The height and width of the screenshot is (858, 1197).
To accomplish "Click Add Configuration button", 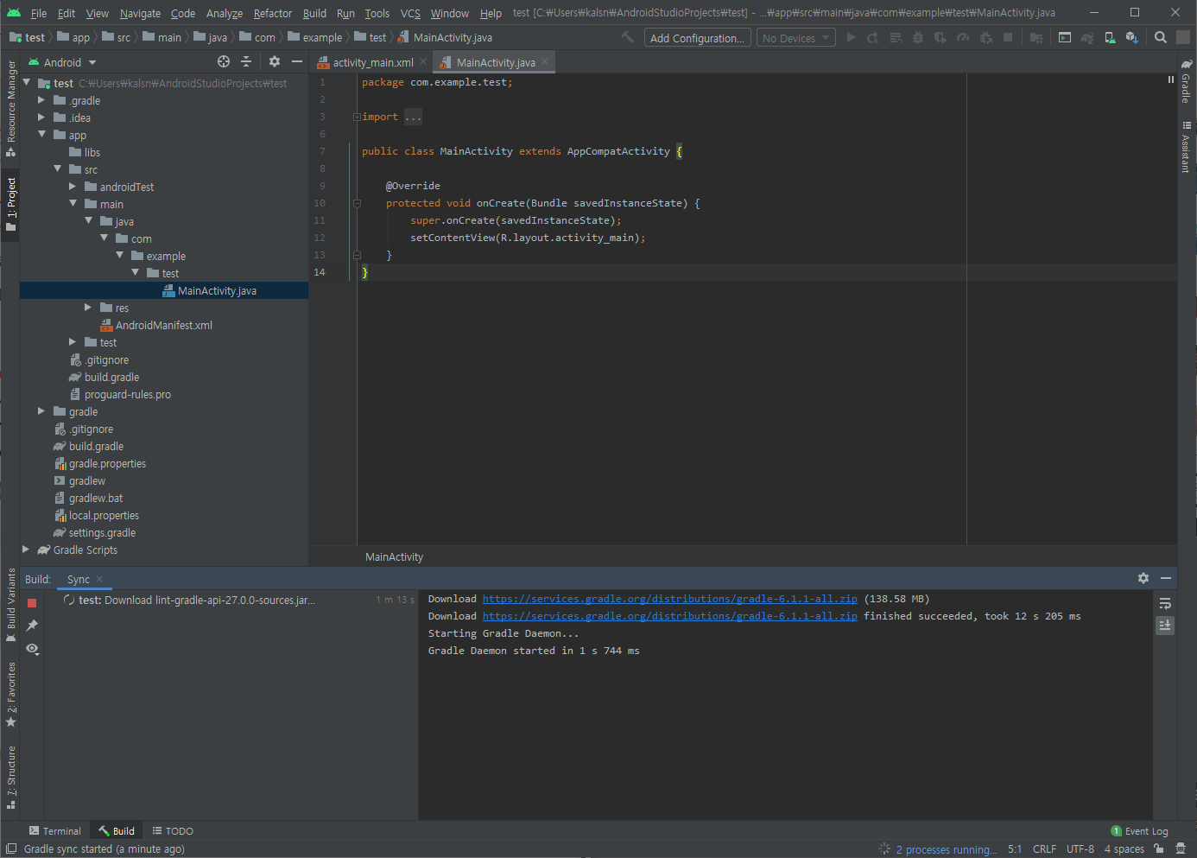I will (697, 38).
